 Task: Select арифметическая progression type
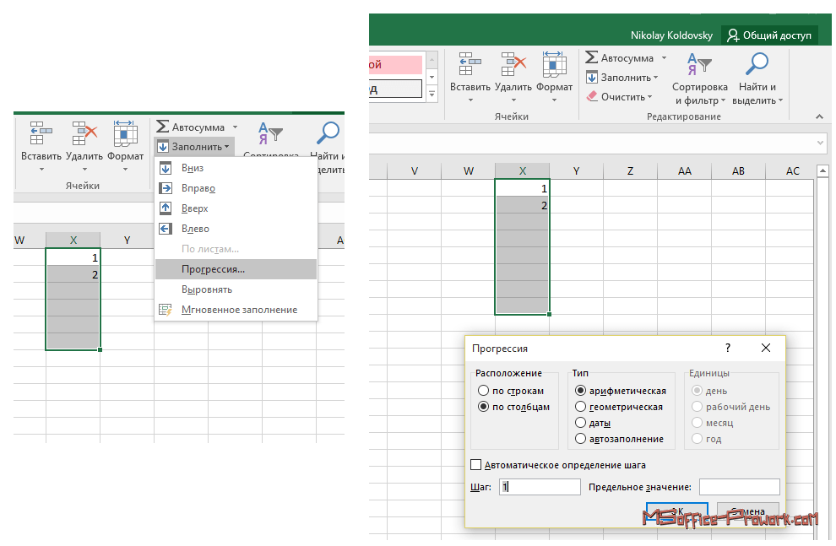pyautogui.click(x=581, y=391)
